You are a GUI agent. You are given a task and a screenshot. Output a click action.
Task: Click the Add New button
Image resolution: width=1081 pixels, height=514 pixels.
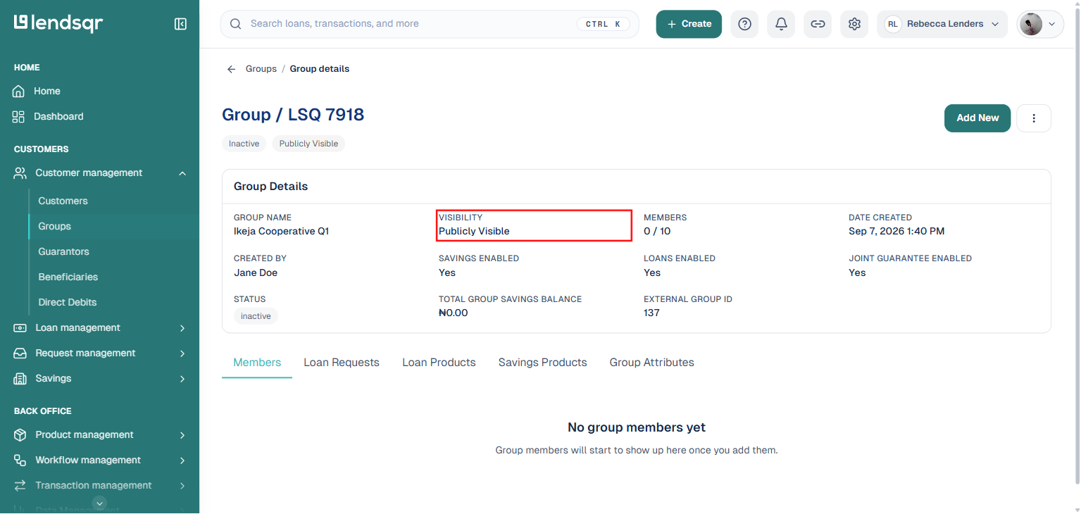pyautogui.click(x=977, y=118)
